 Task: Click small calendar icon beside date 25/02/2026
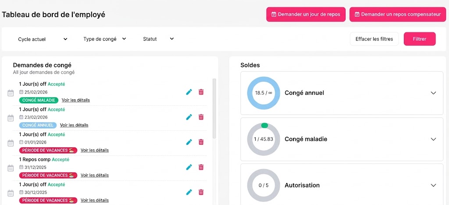(x=21, y=92)
